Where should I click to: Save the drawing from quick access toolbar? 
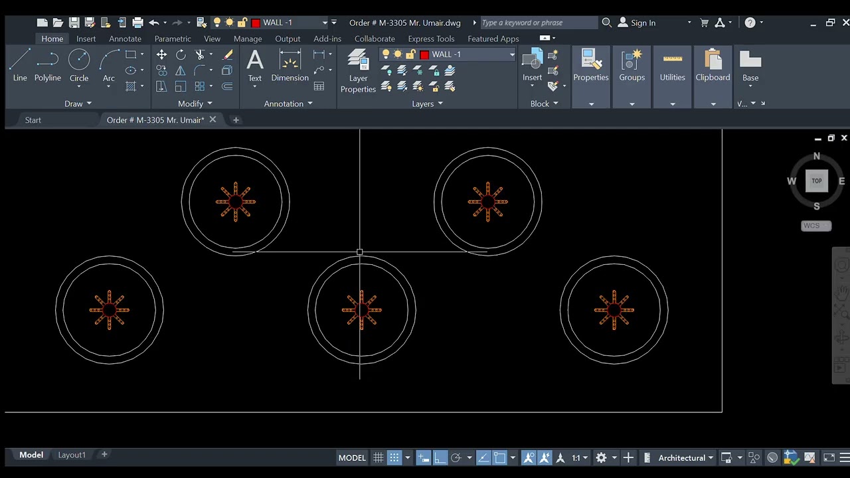[74, 23]
